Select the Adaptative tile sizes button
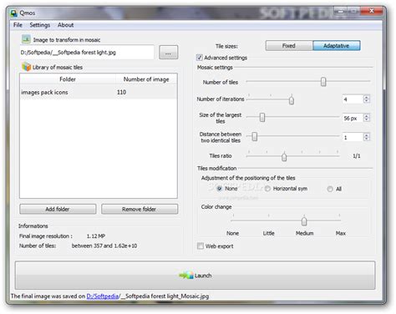396x314 pixels. 337,45
